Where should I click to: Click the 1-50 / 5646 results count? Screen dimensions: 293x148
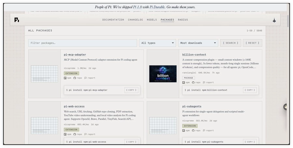tap(254, 31)
